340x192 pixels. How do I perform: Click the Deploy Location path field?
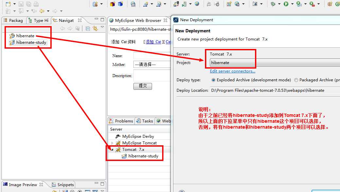tap(275, 90)
